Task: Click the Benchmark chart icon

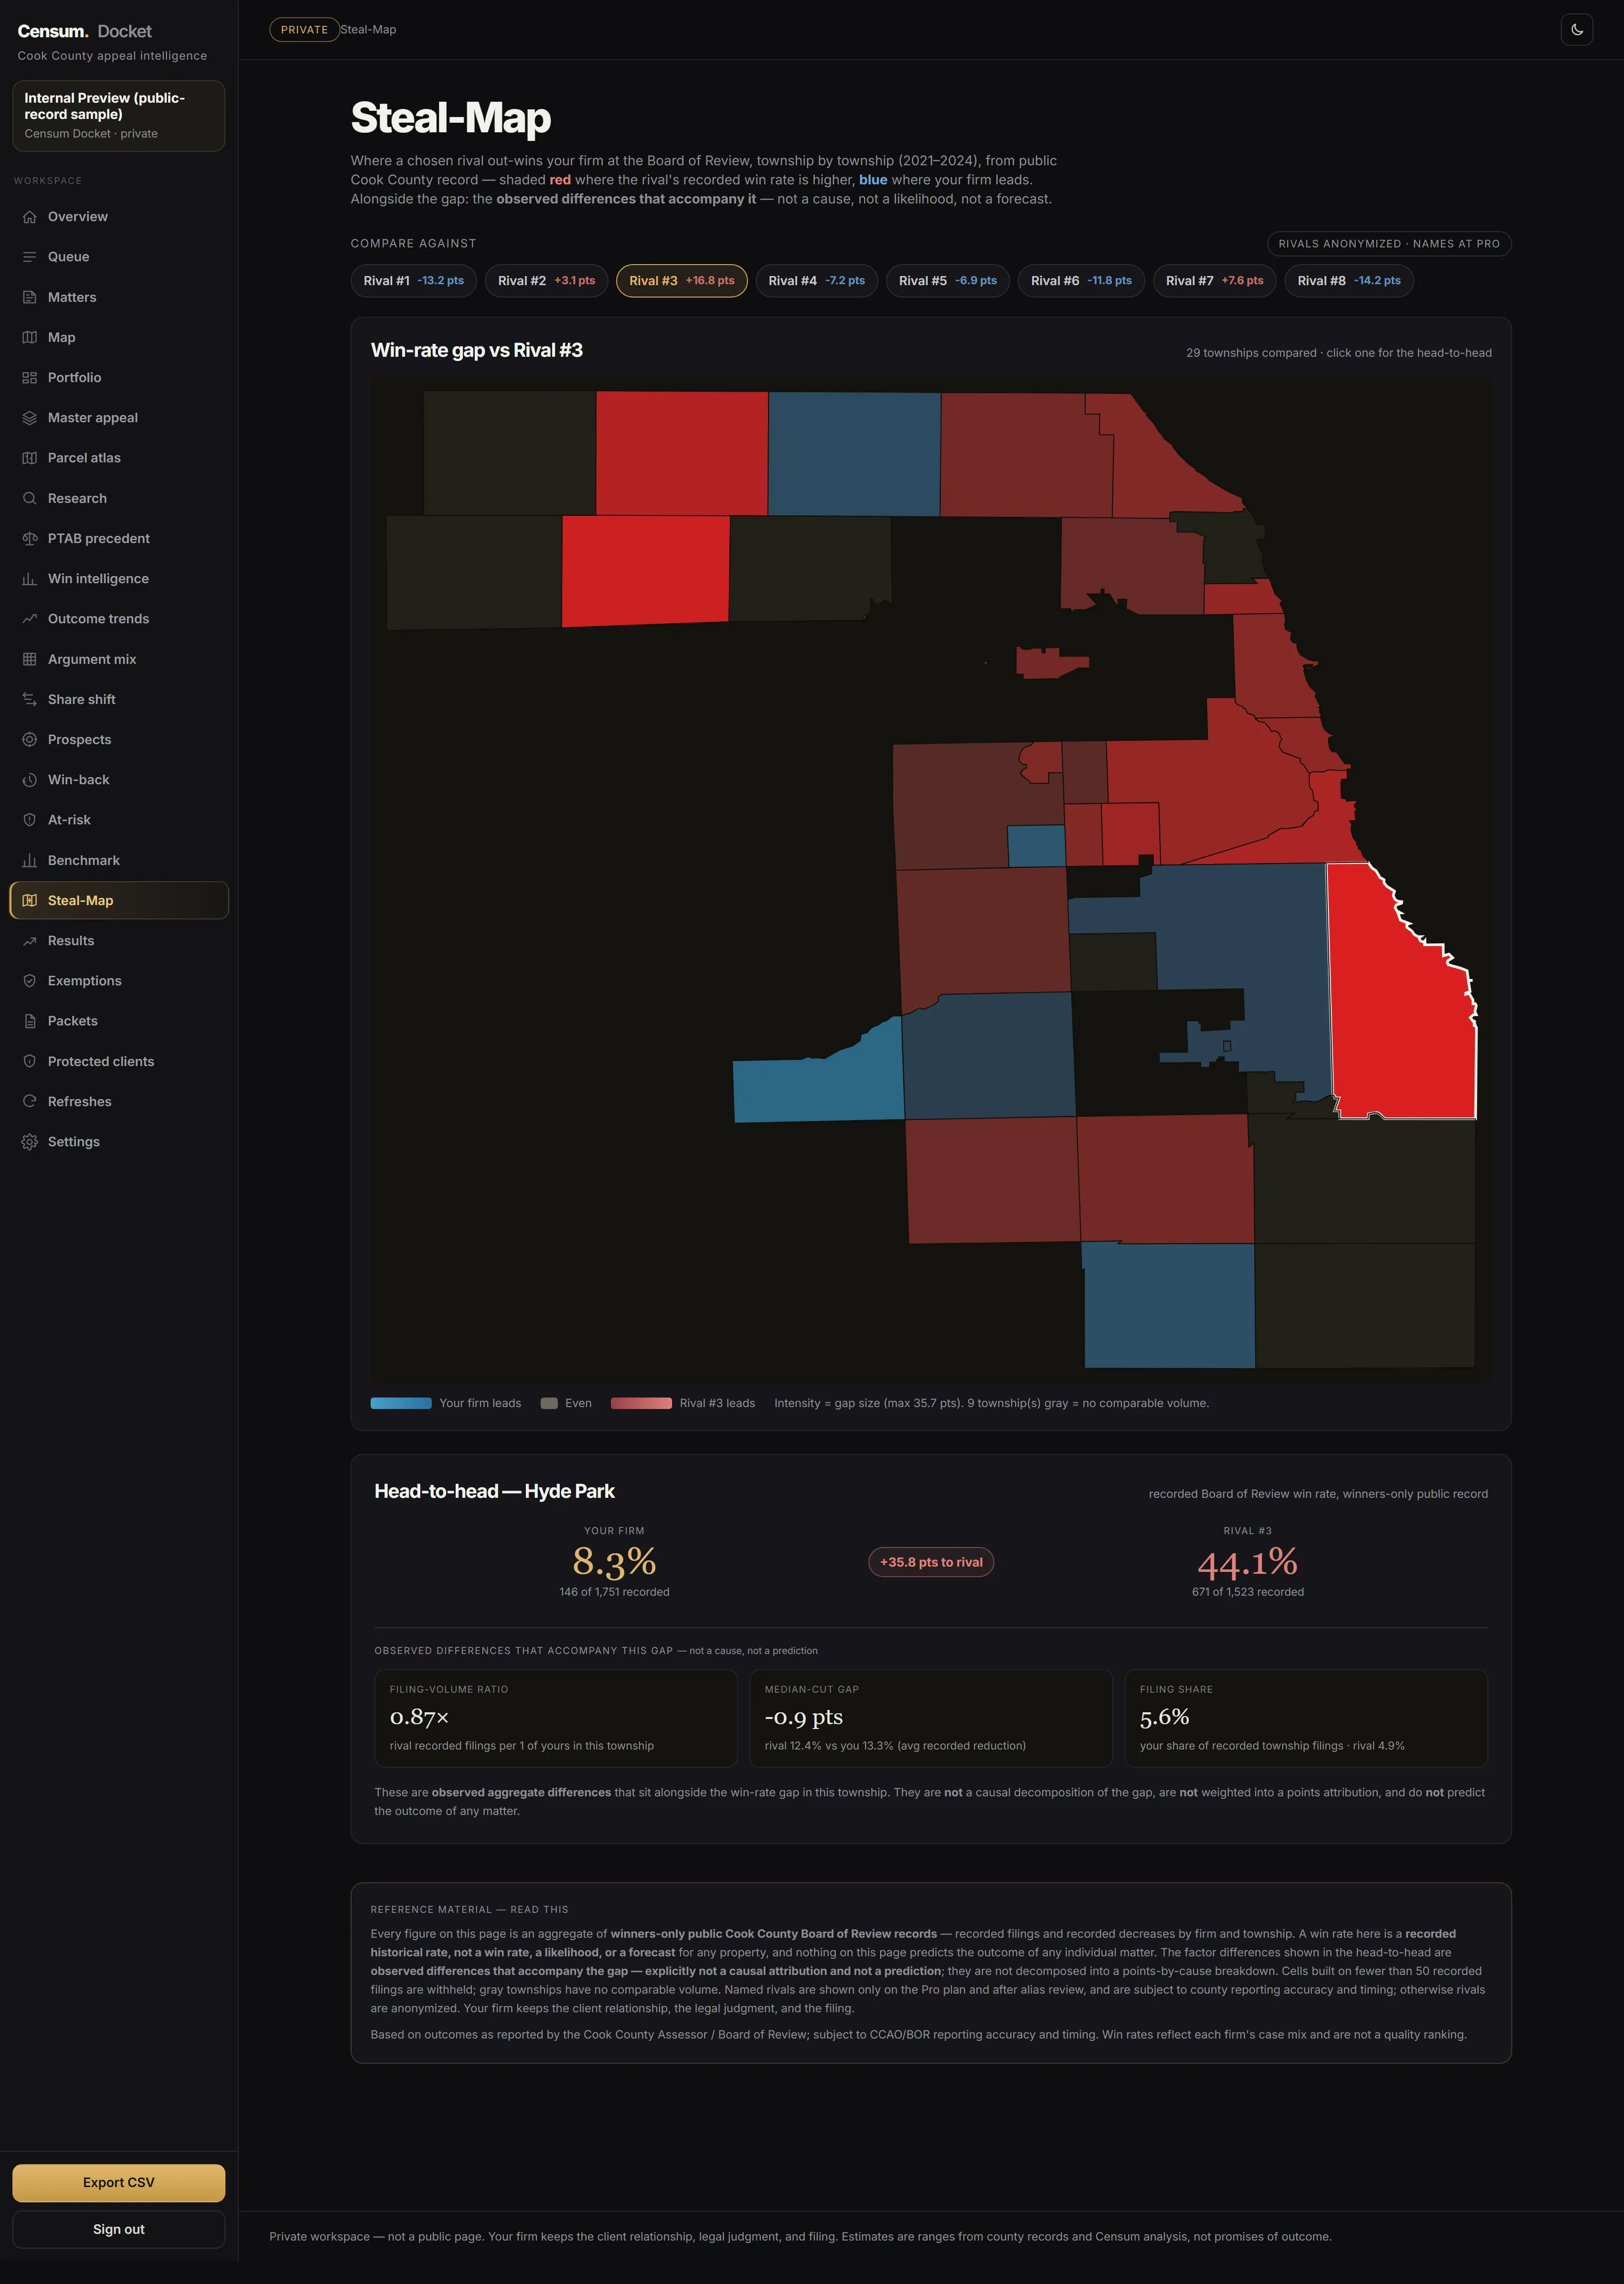Action: tap(29, 860)
